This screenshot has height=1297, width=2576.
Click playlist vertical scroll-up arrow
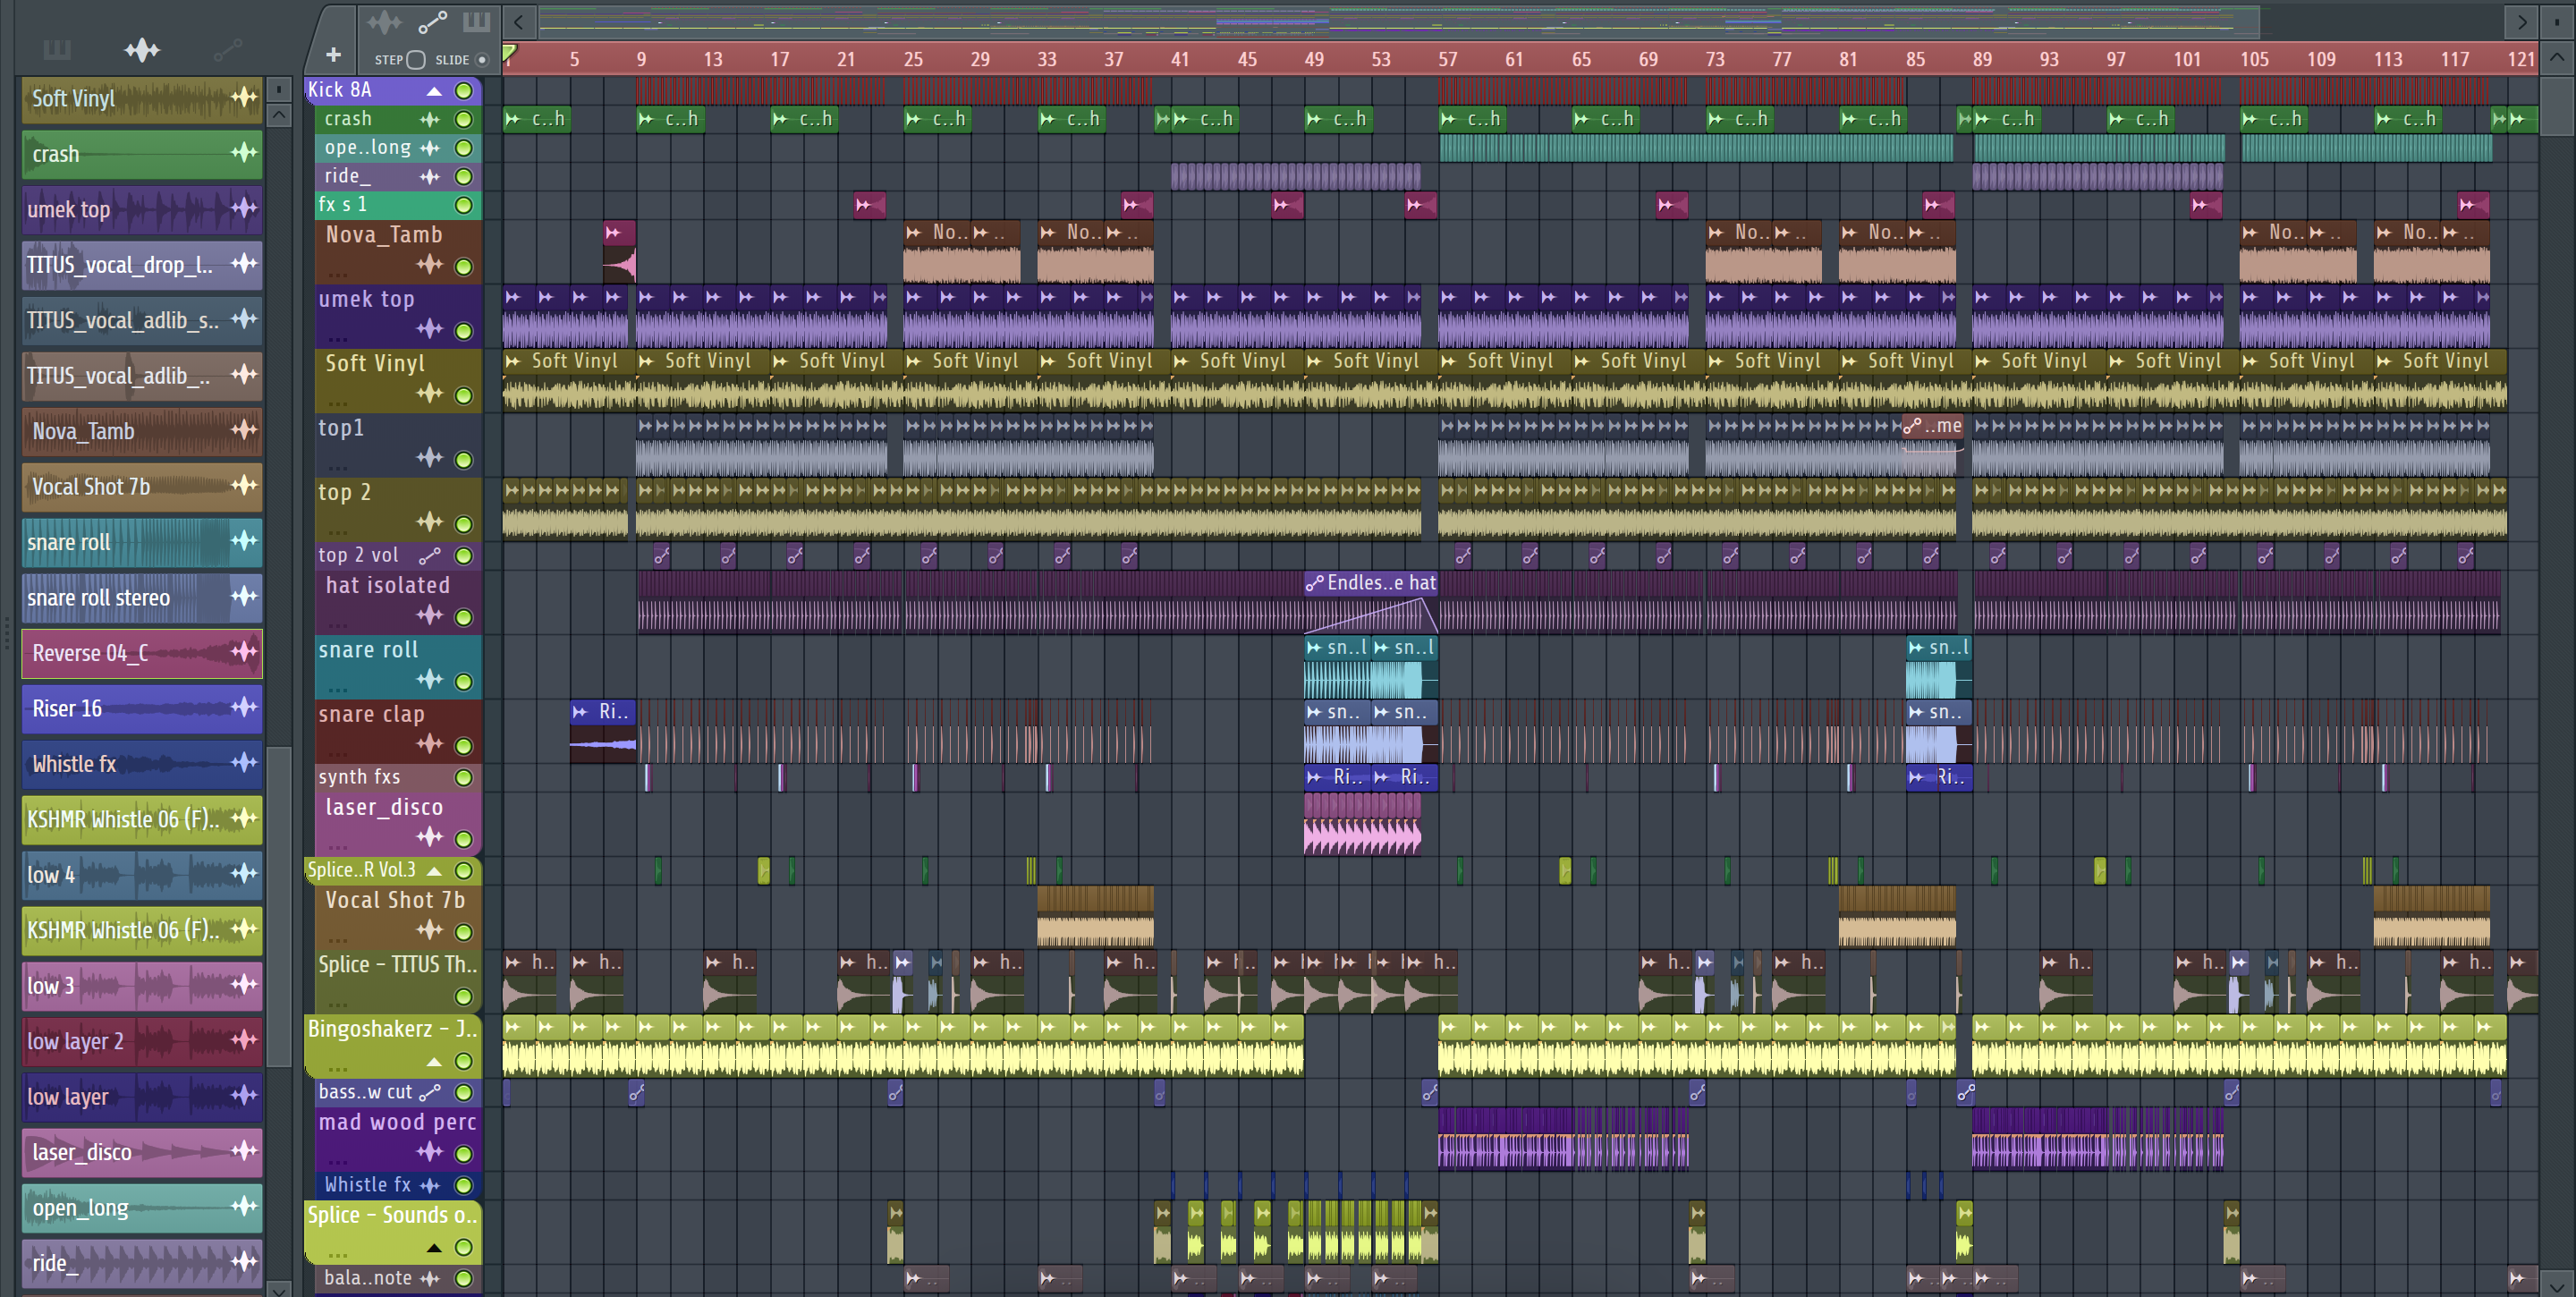click(2557, 57)
